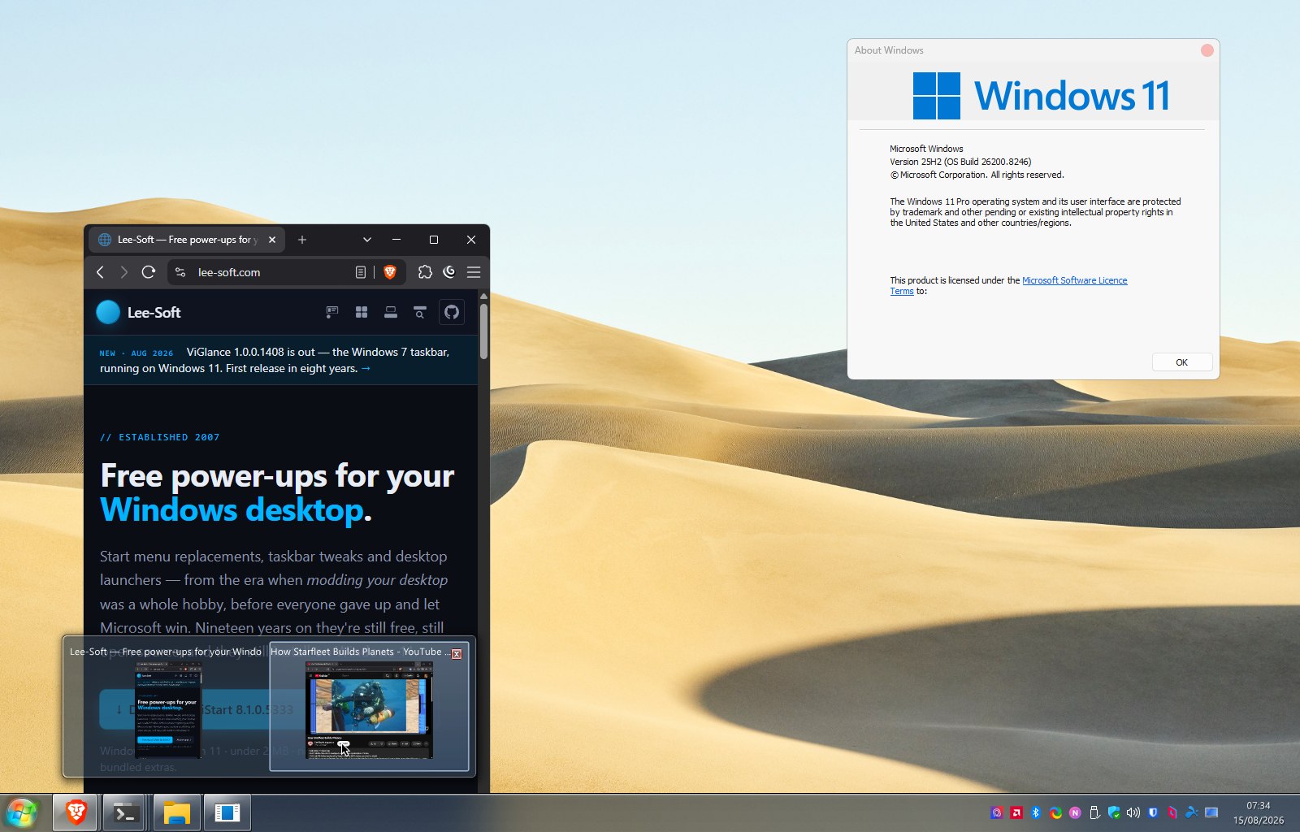1300x832 pixels.
Task: Reload the lee-soft.com page
Action: click(x=148, y=272)
